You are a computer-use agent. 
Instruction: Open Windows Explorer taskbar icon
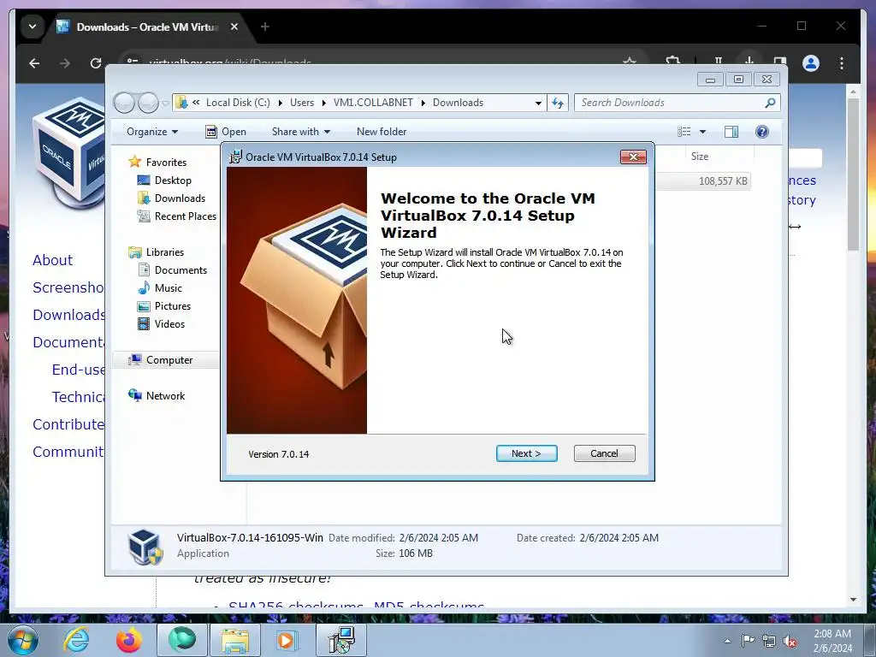[x=235, y=640]
